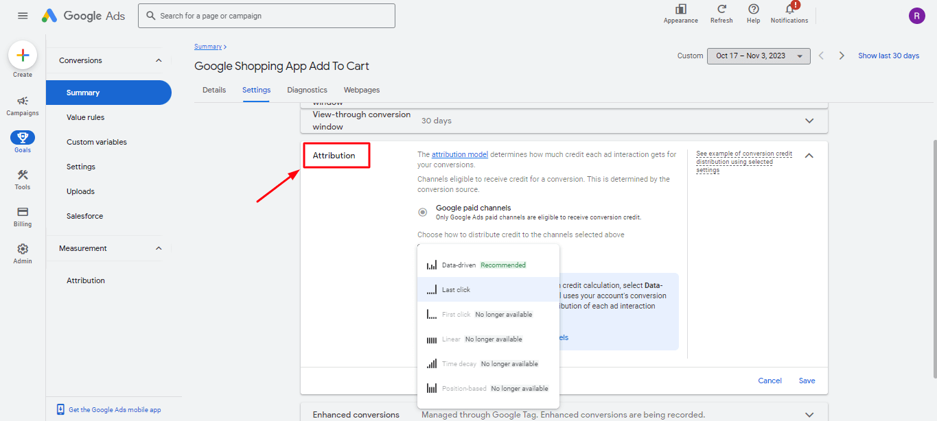This screenshot has width=937, height=421.
Task: Open Value rules in the sidebar
Action: [86, 117]
